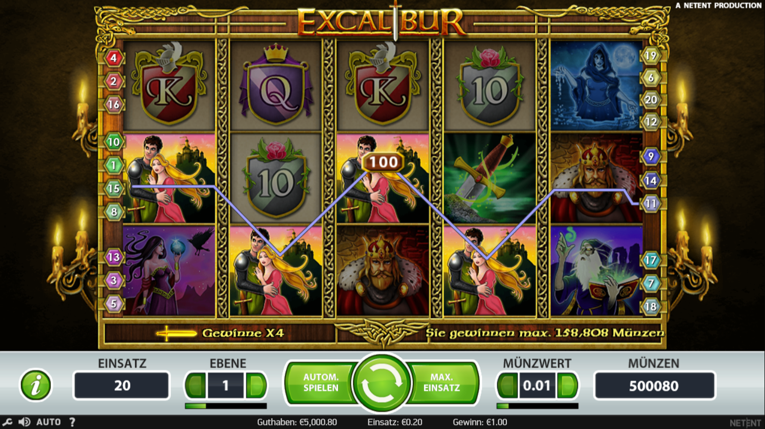
Task: Toggle AUTO play in bottom bar
Action: tap(48, 422)
